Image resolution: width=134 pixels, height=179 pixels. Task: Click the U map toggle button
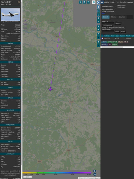[x=80, y=2]
